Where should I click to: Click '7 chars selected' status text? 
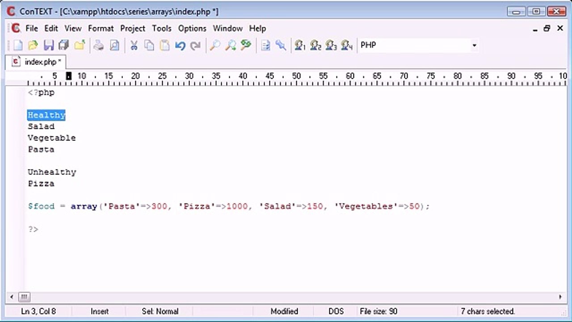[x=488, y=311]
